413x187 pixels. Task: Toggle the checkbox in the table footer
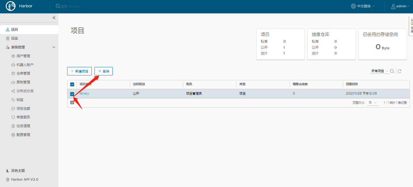point(72,102)
